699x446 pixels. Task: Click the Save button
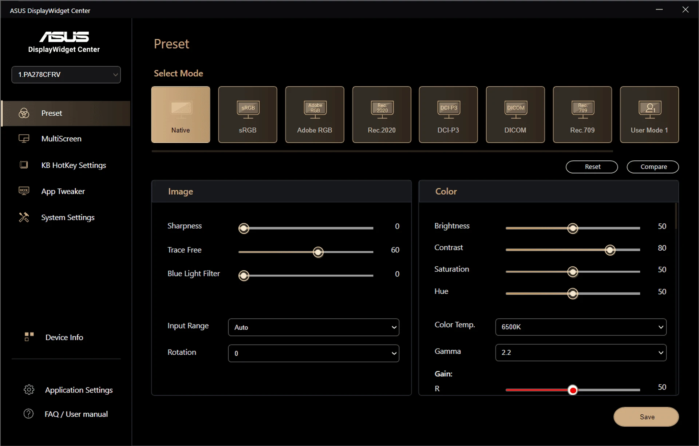click(646, 417)
